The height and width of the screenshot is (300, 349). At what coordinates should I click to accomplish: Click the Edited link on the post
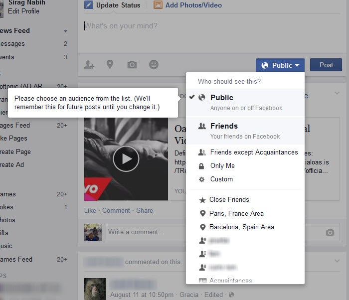pos(213,295)
